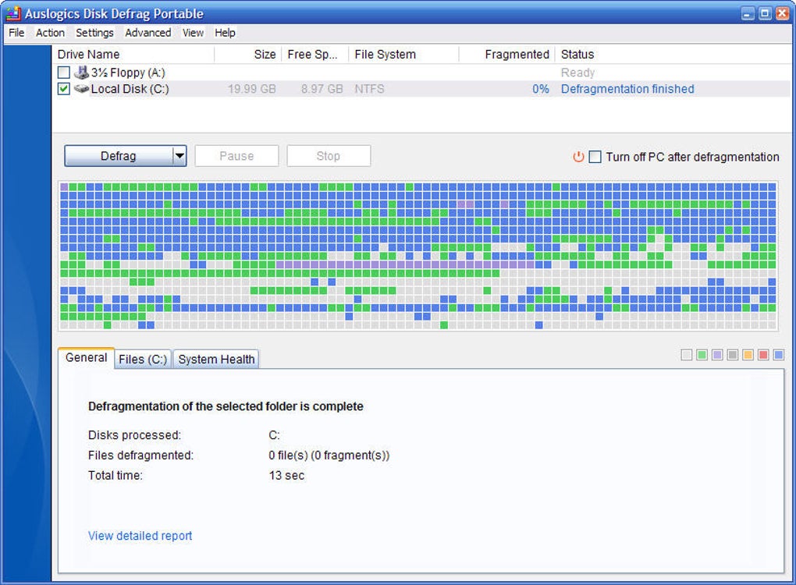
Task: Click the purple legend swatch
Action: 717,355
